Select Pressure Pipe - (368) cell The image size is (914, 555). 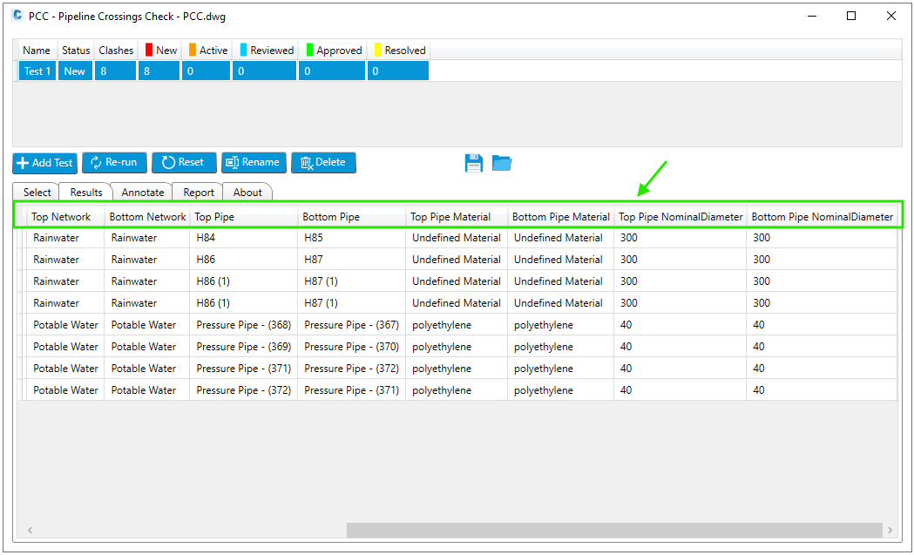244,325
